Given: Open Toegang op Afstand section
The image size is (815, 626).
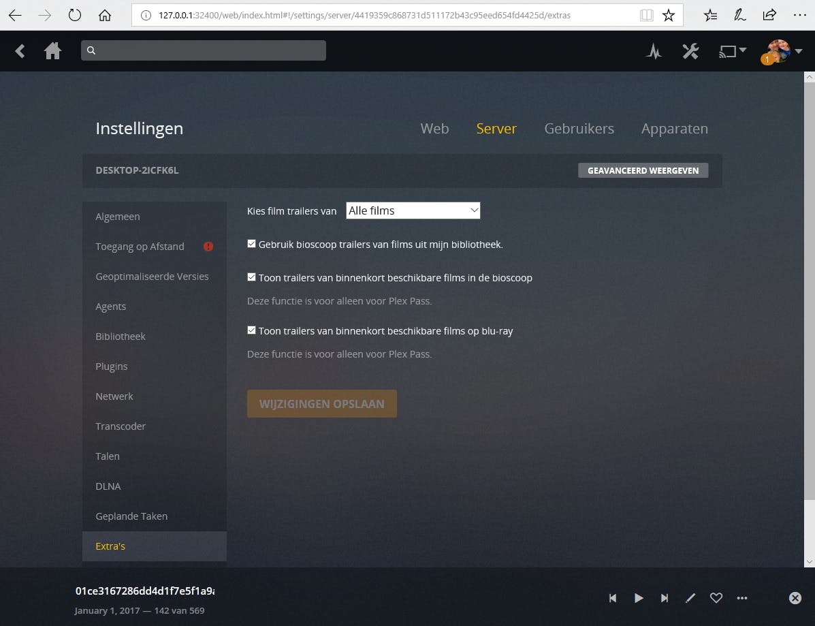Looking at the screenshot, I should point(155,247).
